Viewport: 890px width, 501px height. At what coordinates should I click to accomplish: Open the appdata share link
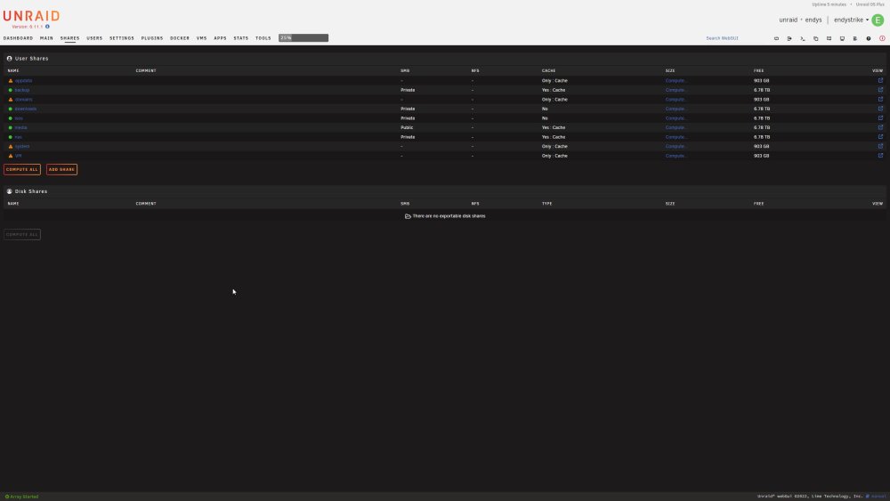point(23,81)
